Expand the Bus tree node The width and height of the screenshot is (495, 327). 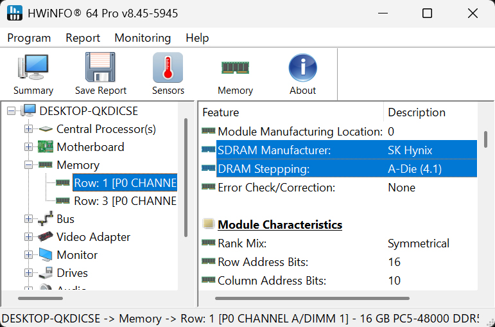tap(28, 219)
